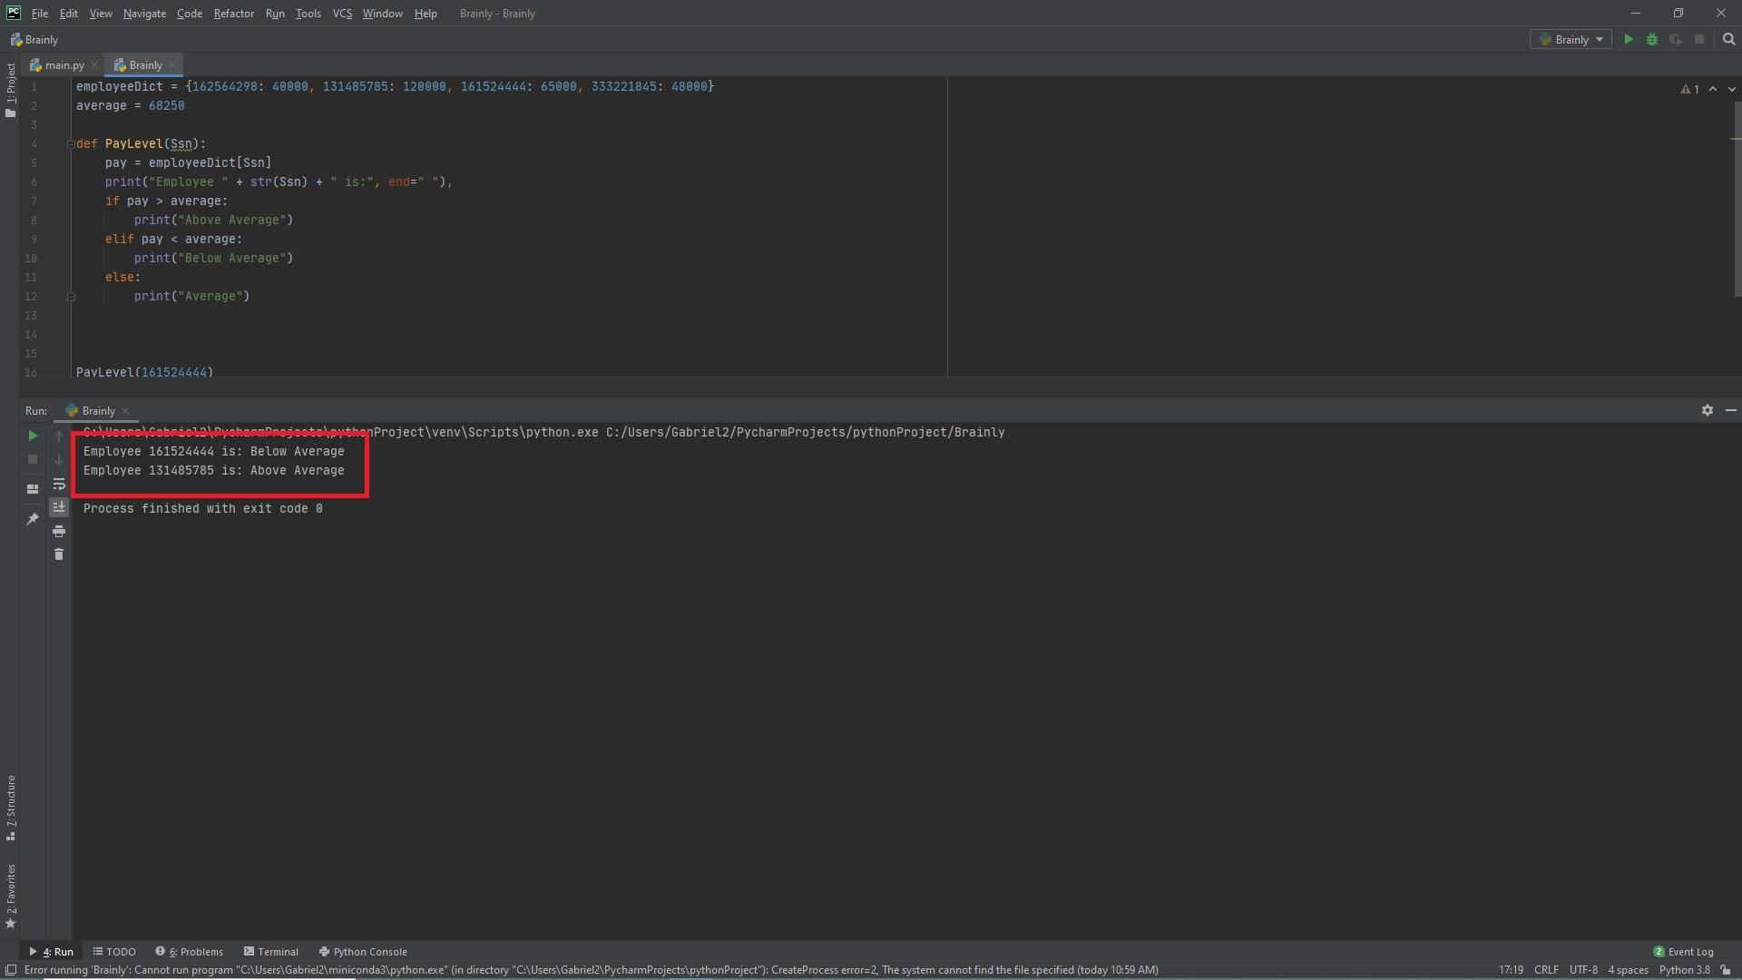This screenshot has width=1742, height=980.
Task: Collapse the PayLevel function fold marker
Action: pyautogui.click(x=71, y=144)
